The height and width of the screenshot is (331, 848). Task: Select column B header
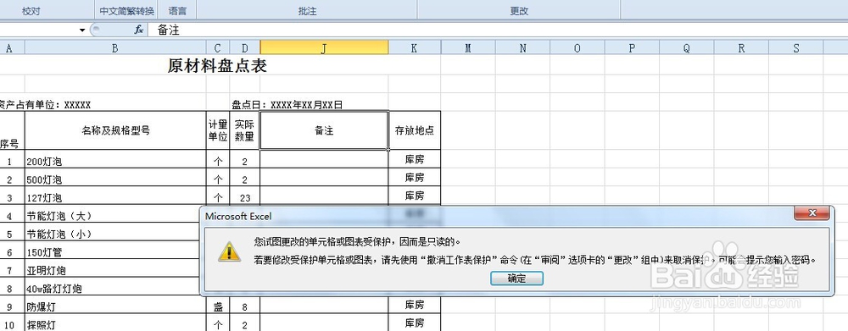115,48
